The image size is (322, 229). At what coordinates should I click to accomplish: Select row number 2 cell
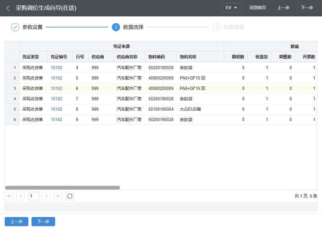[12, 78]
